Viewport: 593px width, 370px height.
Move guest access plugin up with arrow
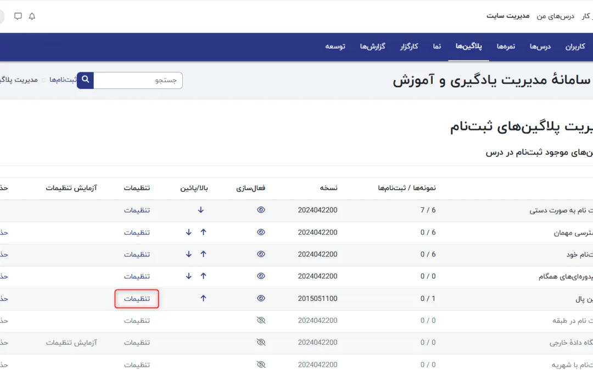pos(203,232)
